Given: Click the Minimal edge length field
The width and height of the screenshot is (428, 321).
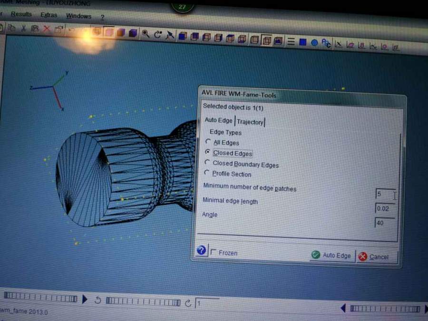Looking at the screenshot, I should [x=385, y=209].
